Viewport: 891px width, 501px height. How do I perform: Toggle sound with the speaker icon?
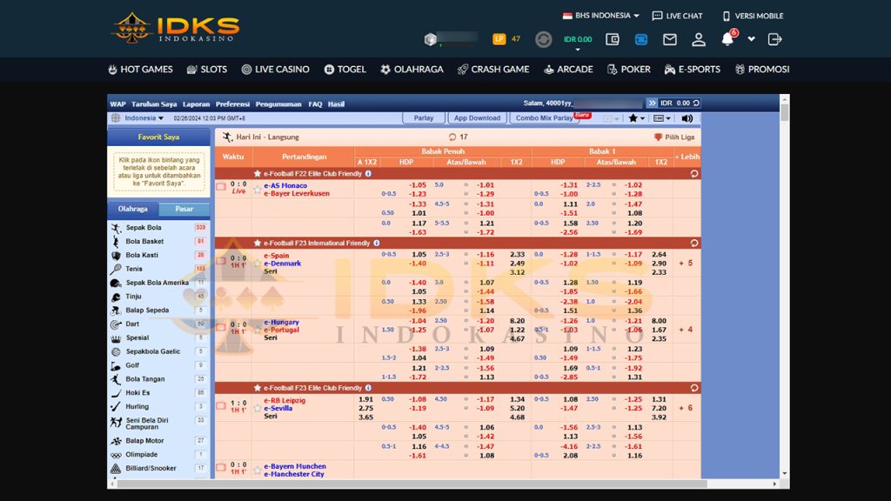pos(687,118)
